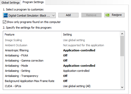131x94 pixels.
Task: Click the Add button
Action: tap(68, 15)
